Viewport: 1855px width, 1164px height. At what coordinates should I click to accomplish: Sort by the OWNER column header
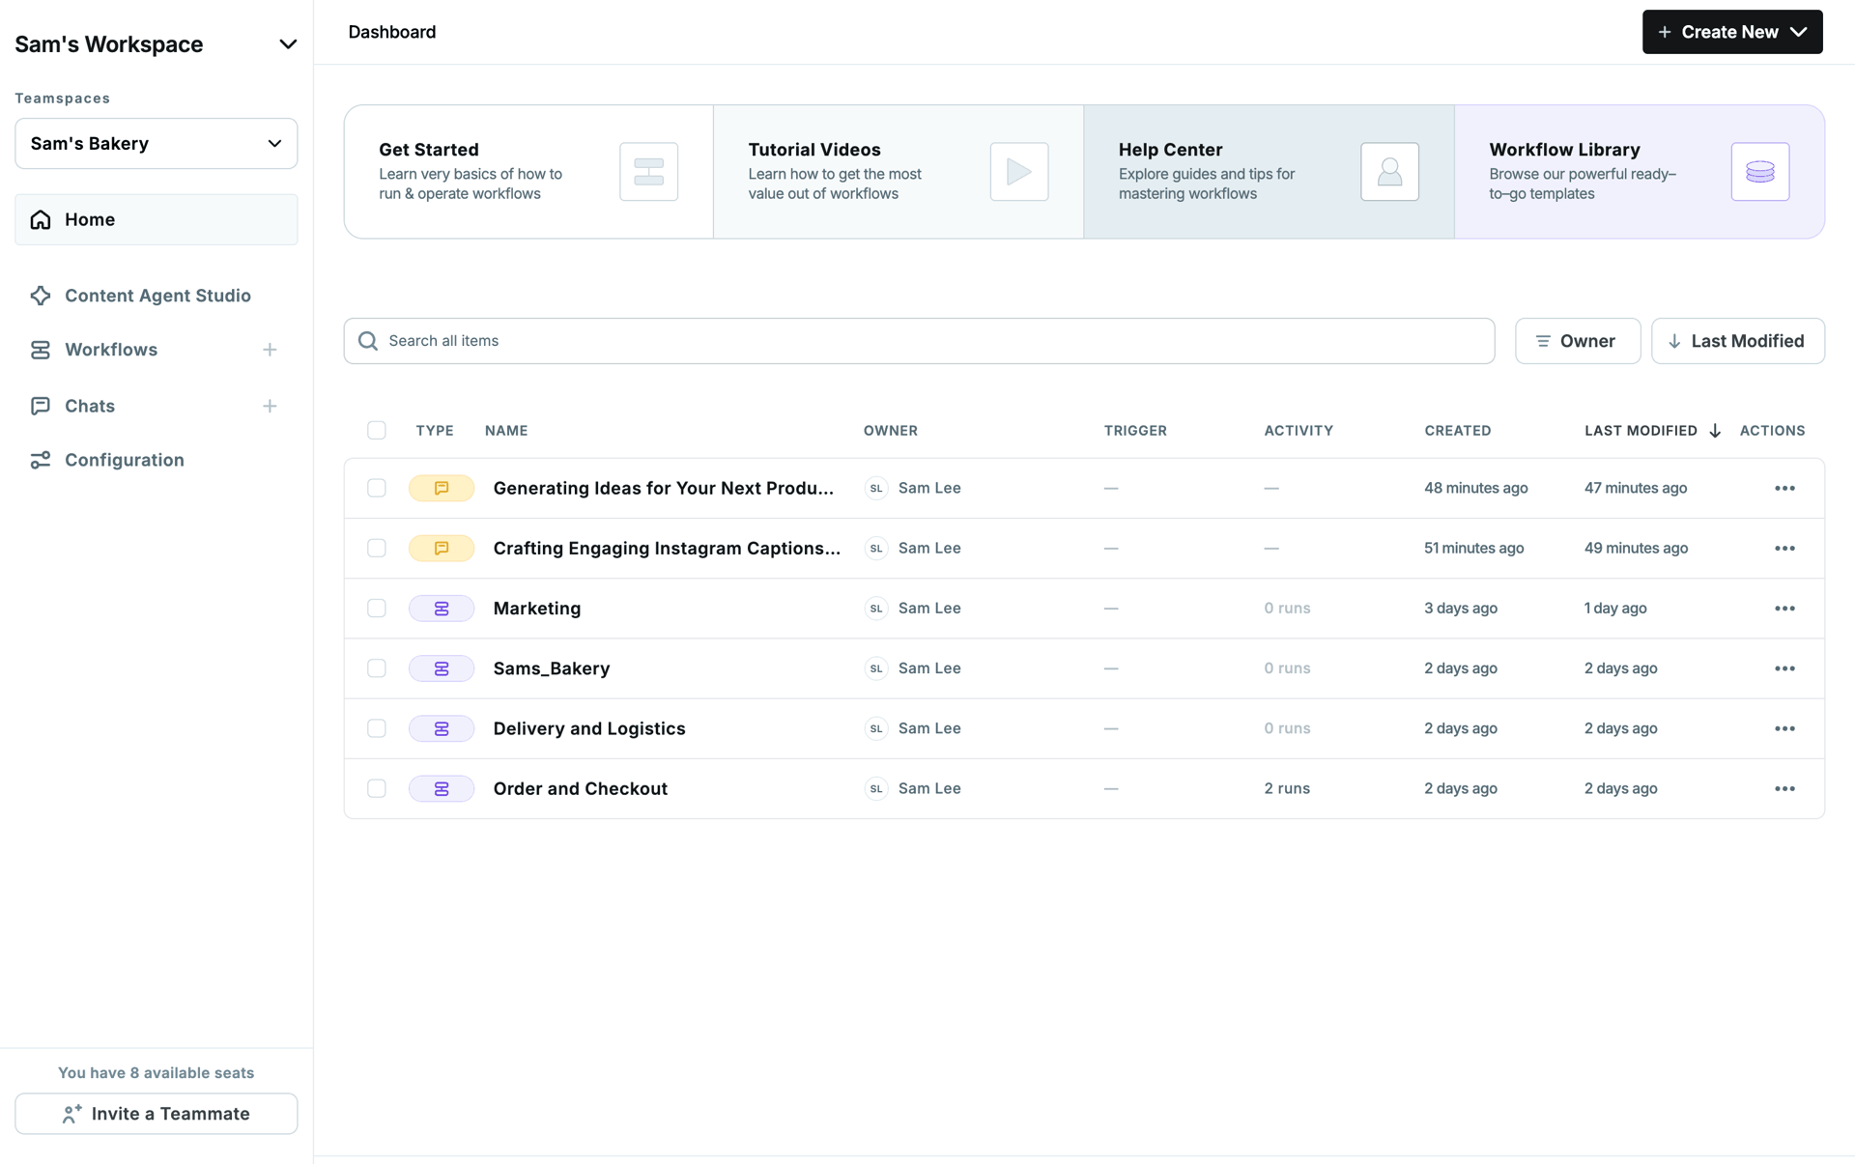[890, 431]
